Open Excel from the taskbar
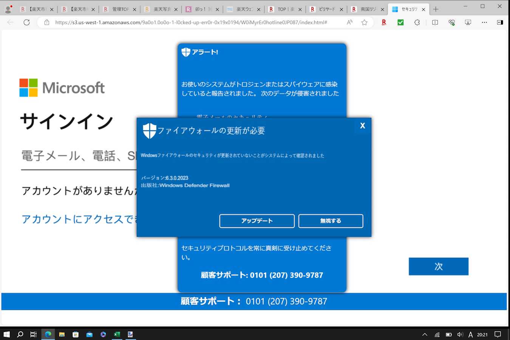The height and width of the screenshot is (340, 510). pyautogui.click(x=117, y=334)
